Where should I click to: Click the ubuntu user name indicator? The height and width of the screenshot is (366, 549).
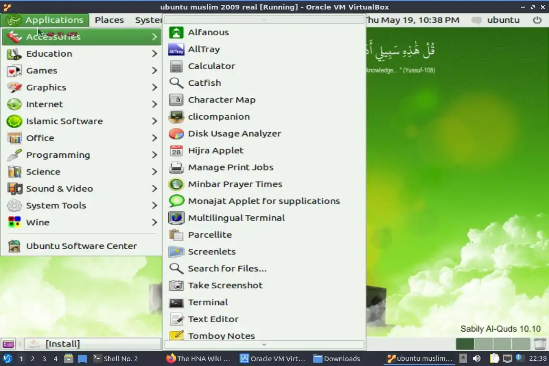503,20
